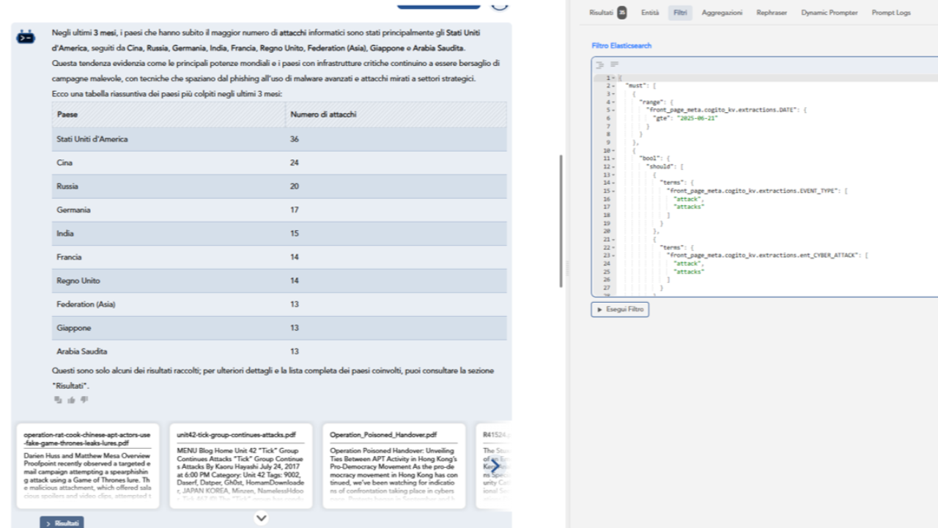Screen dimensions: 938x528
Task: Click the attack count 20 cell
Action: click(x=396, y=186)
